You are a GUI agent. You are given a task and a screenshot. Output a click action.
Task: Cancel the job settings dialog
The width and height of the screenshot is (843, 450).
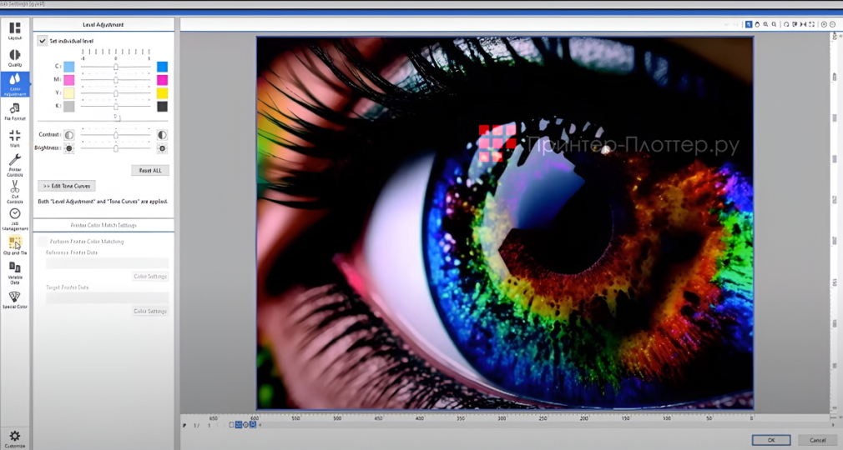pyautogui.click(x=816, y=440)
